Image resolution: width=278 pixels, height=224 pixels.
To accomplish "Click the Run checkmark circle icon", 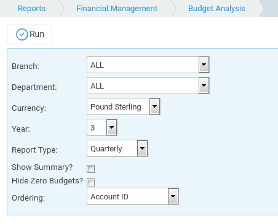I will (22, 34).
